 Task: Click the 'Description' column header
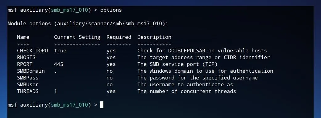[x=154, y=37]
